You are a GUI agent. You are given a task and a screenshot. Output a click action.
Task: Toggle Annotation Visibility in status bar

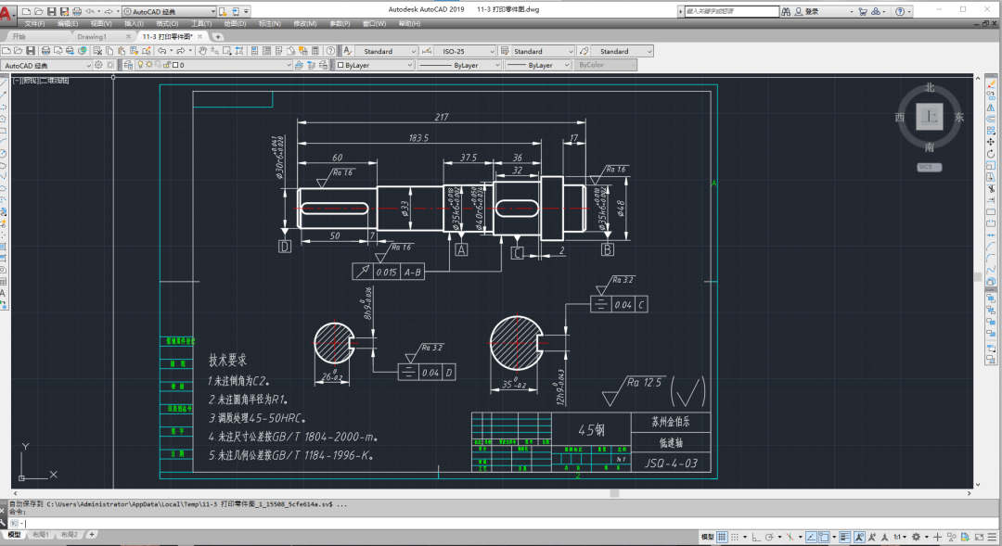859,537
